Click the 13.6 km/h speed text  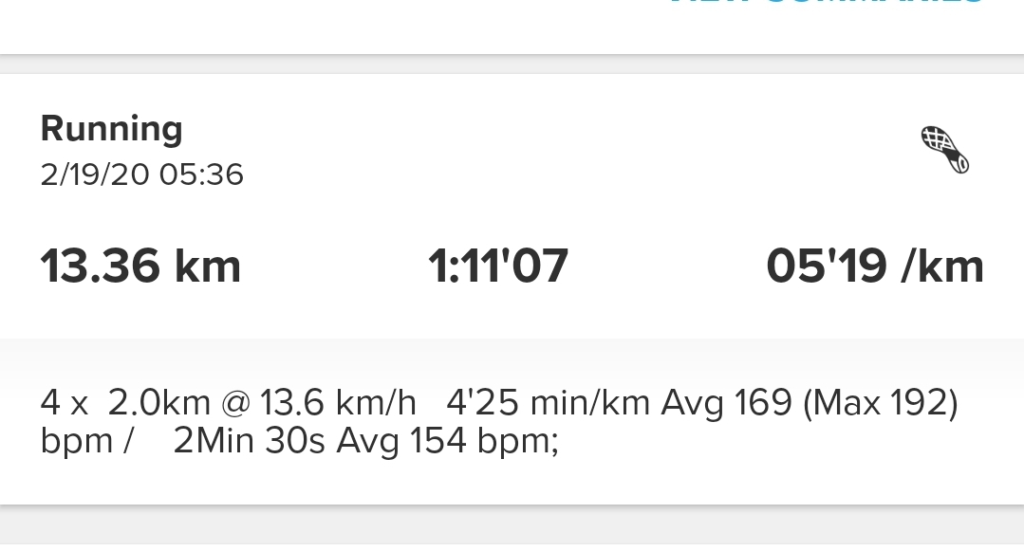[338, 403]
